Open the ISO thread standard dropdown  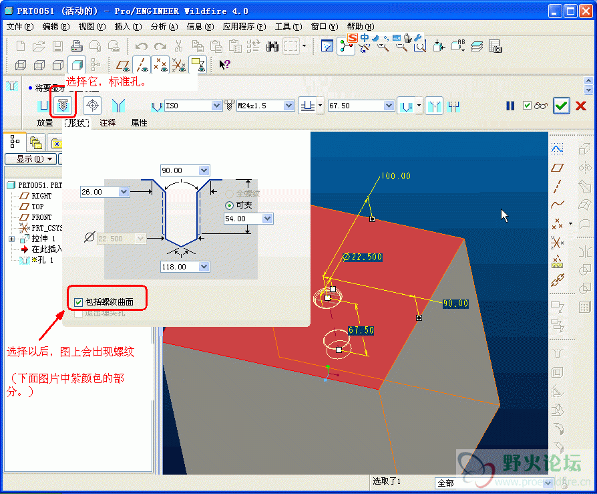[x=216, y=106]
